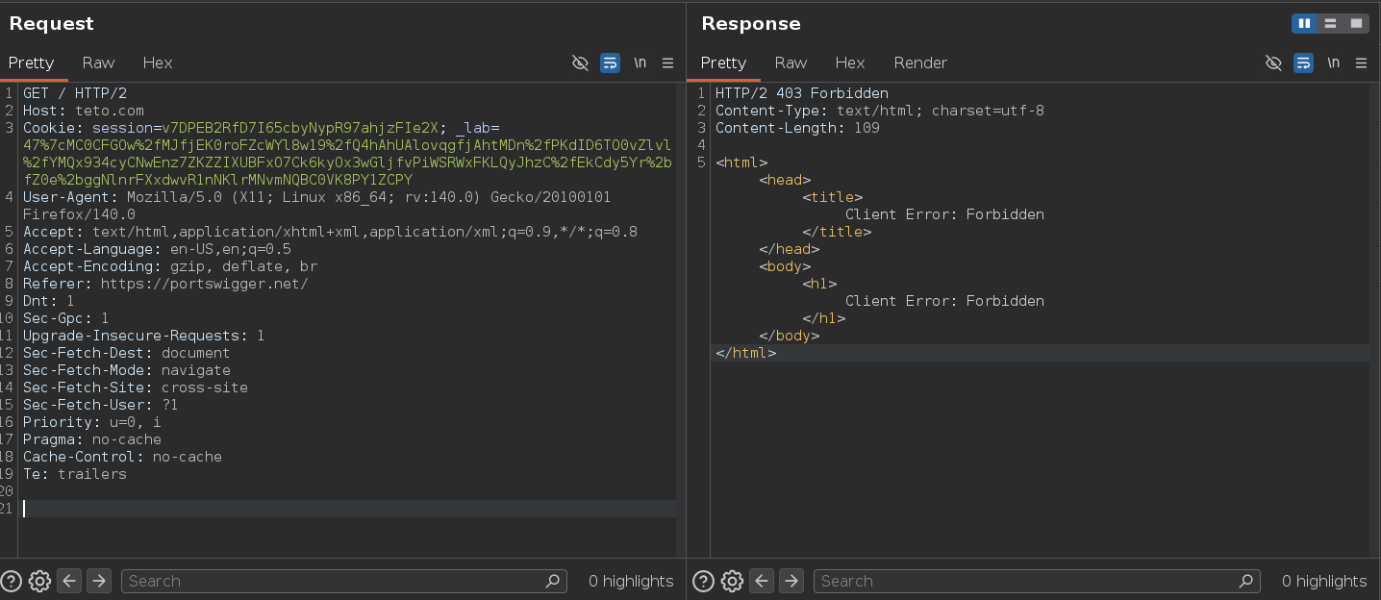This screenshot has width=1381, height=600.
Task: Click the Request search input field
Action: coord(343,581)
